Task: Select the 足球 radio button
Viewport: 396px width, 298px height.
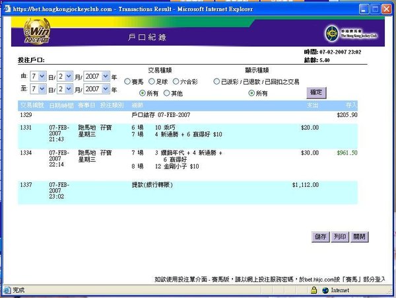Action: point(152,81)
